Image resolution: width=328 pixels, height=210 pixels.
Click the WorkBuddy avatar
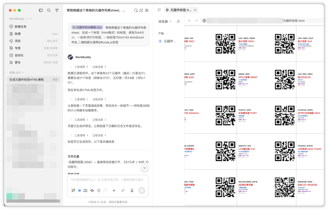click(x=70, y=57)
